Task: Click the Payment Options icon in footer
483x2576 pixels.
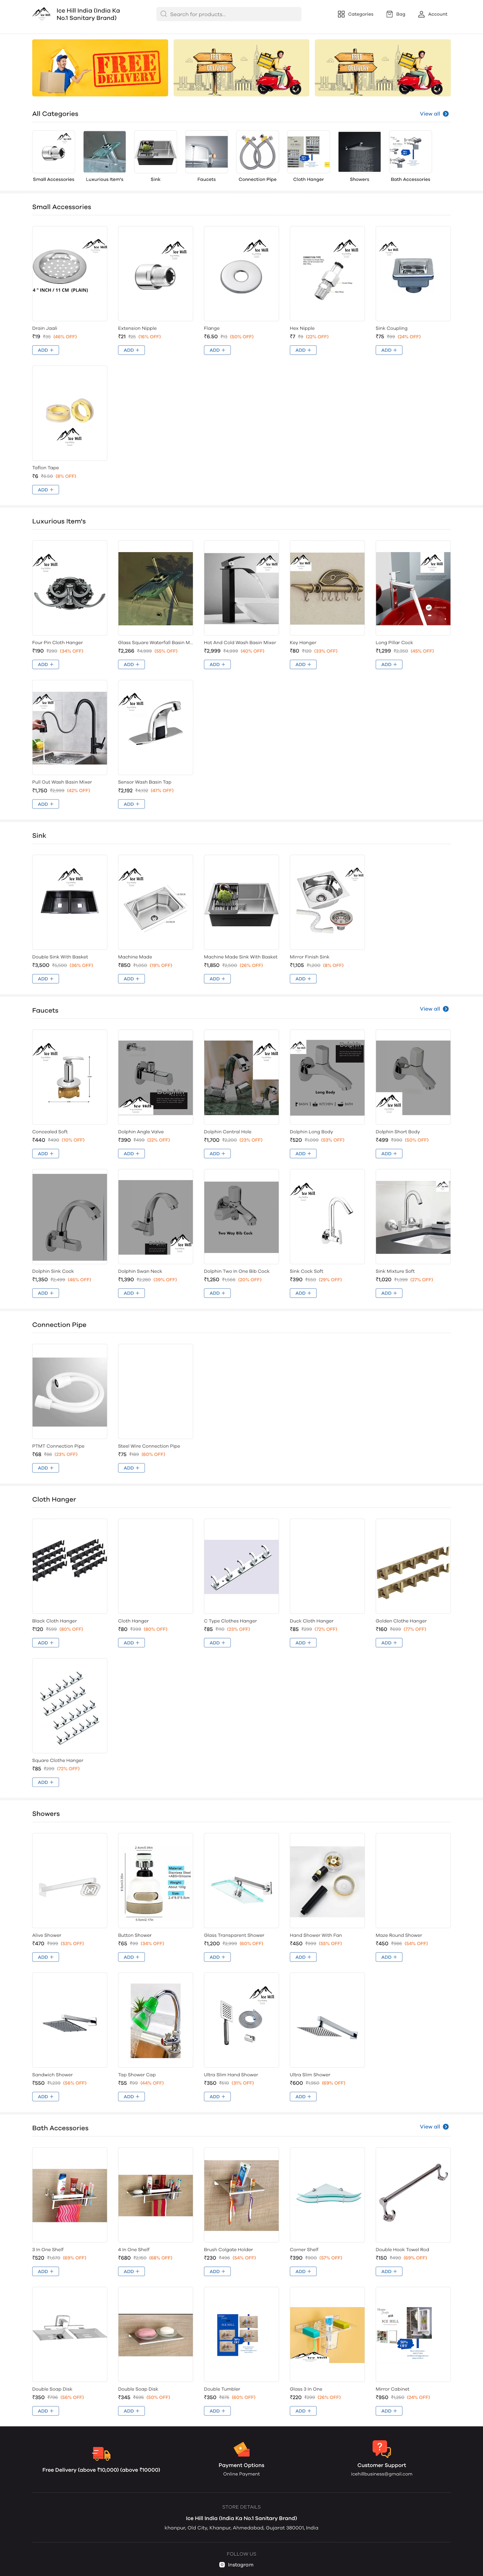Action: (241, 2450)
